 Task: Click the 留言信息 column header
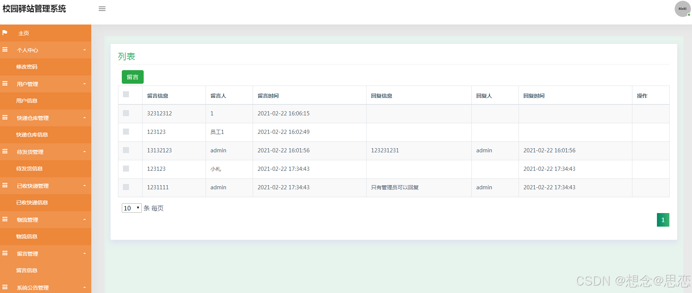click(x=158, y=96)
